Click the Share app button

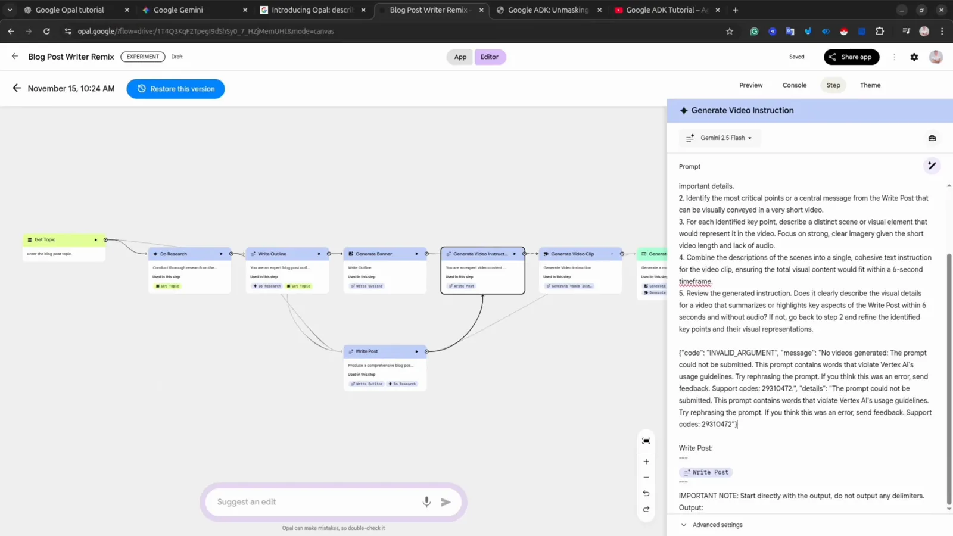coord(851,57)
